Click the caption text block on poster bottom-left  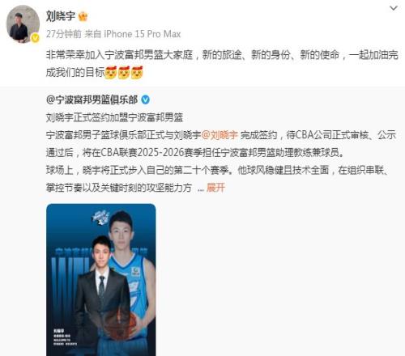click(x=65, y=337)
